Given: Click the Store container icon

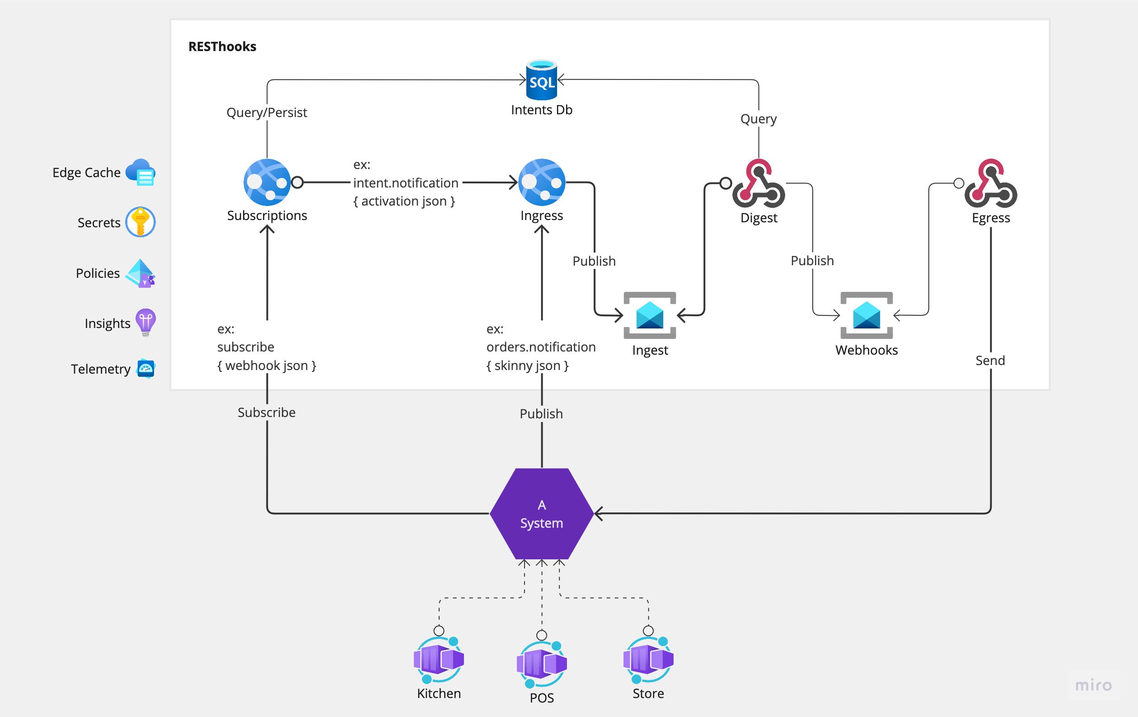Looking at the screenshot, I should click(x=648, y=659).
